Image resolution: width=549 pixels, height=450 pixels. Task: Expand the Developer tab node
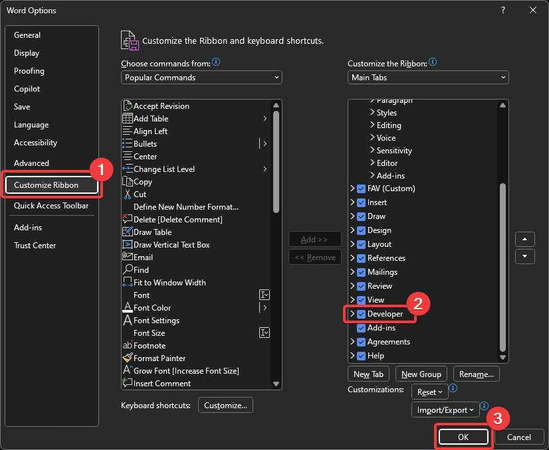pyautogui.click(x=352, y=314)
